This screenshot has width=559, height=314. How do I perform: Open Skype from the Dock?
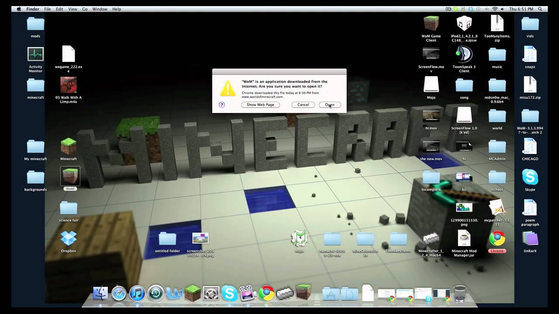(x=229, y=293)
